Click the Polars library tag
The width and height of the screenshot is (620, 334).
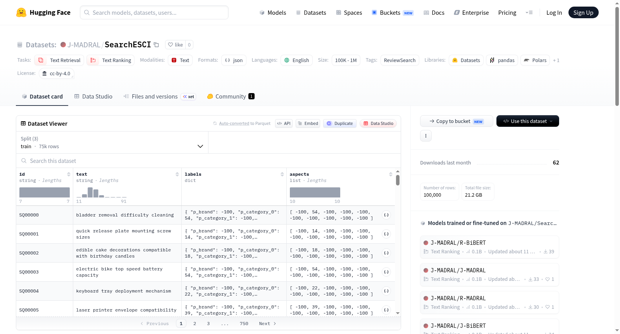tap(535, 60)
